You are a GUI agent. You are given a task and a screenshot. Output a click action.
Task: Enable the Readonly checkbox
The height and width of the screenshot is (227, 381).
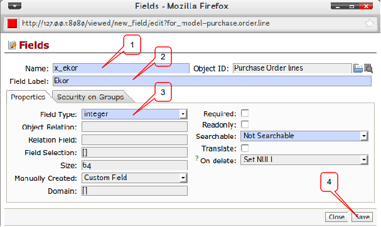click(245, 124)
